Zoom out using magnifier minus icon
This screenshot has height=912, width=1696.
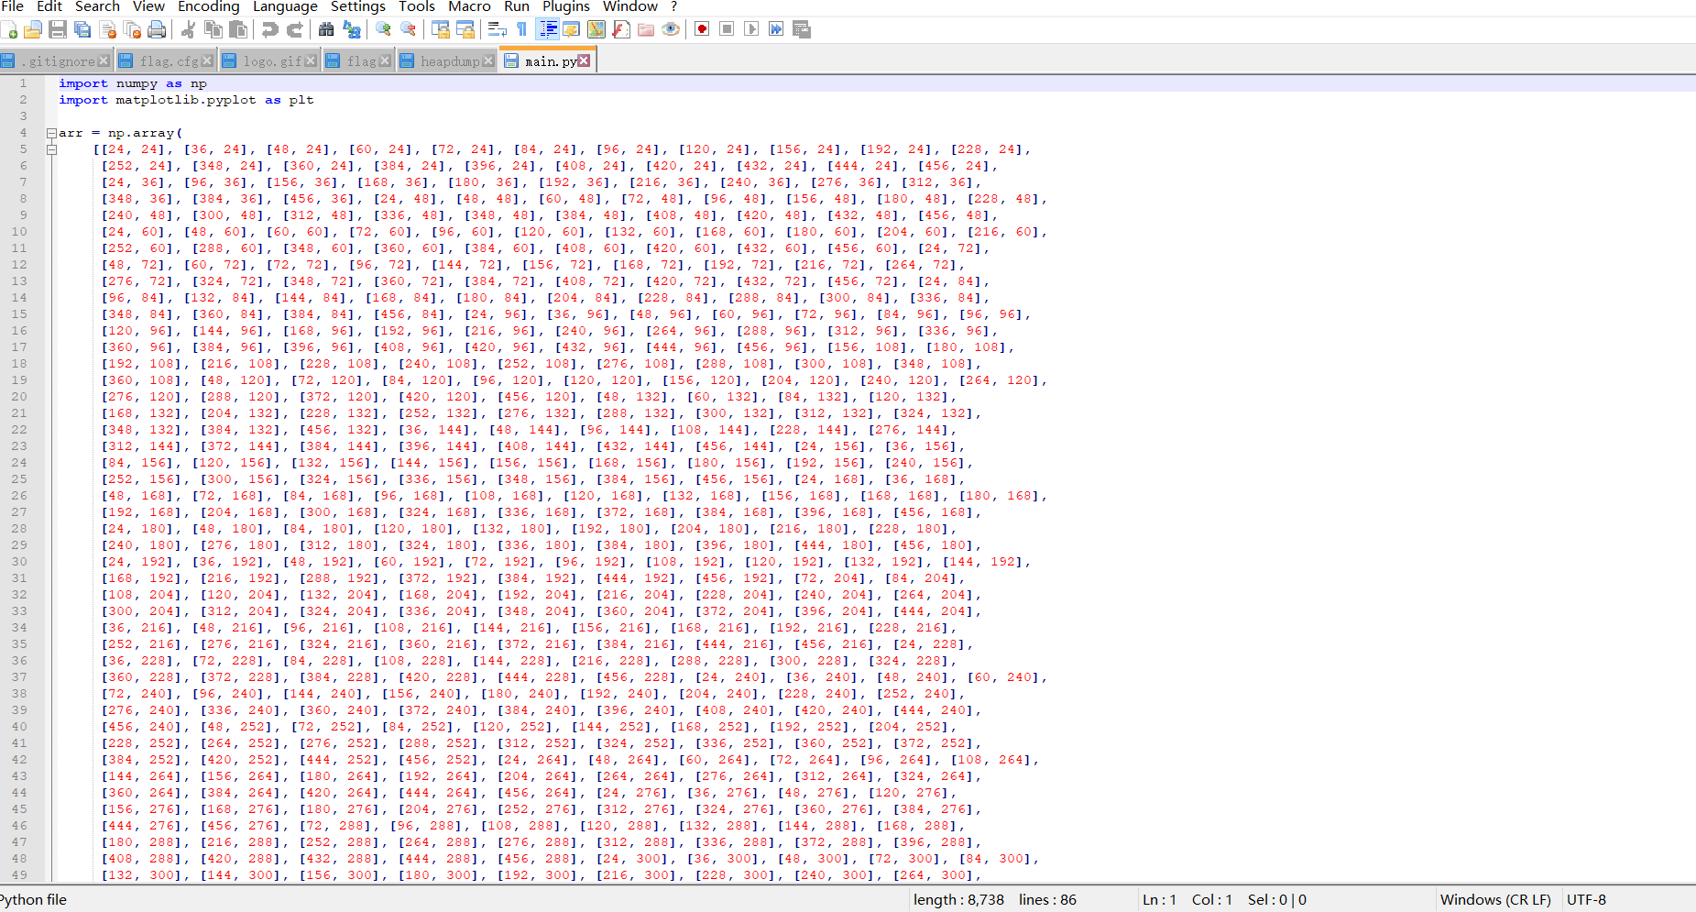tap(408, 30)
